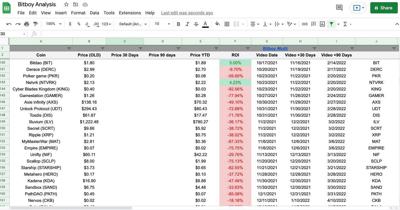This screenshot has width=400, height=210.
Task: Open the font size dropdown
Action: click(x=162, y=24)
